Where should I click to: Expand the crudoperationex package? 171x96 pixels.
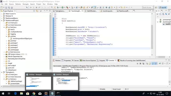pos(6,32)
